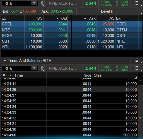Select the 14:04:41 trade row
The image size is (143, 139).
click(x=69, y=84)
